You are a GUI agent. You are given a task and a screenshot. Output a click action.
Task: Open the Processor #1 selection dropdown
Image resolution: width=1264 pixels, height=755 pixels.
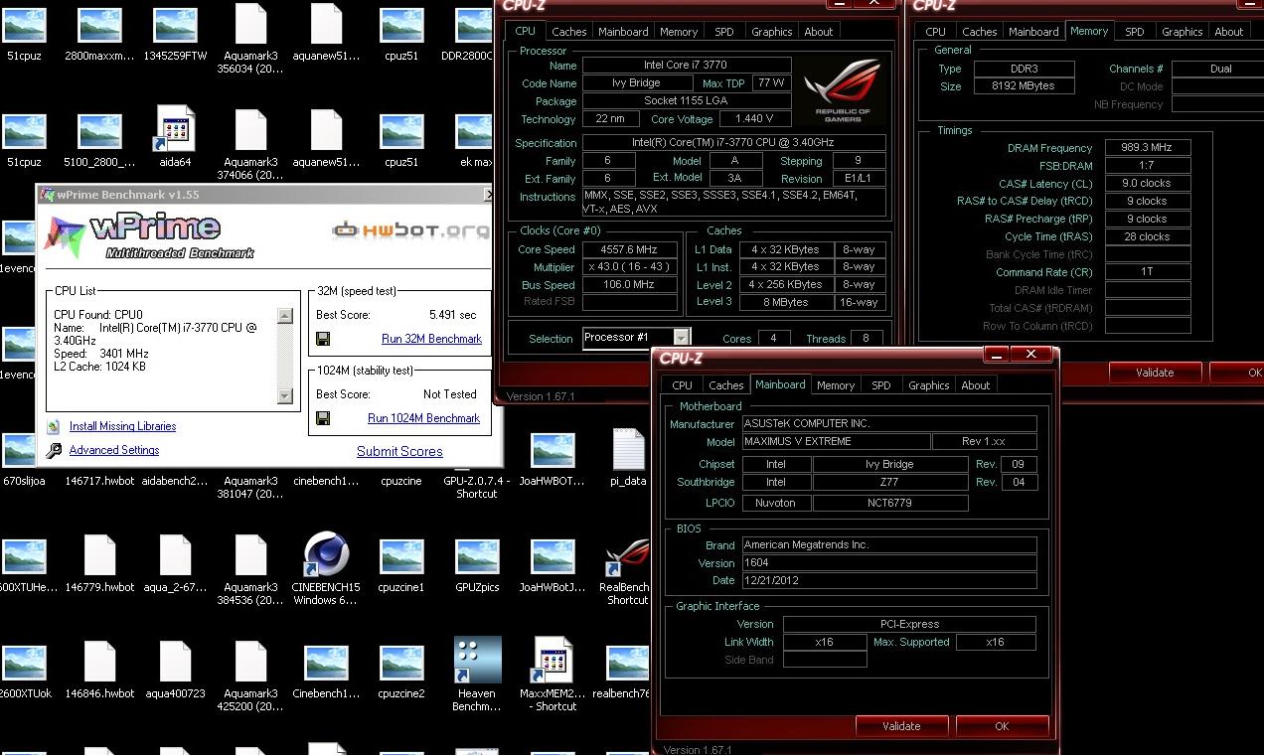(681, 338)
